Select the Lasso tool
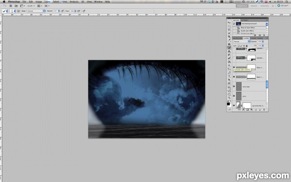This screenshot has height=182, width=291. (x=229, y=30)
